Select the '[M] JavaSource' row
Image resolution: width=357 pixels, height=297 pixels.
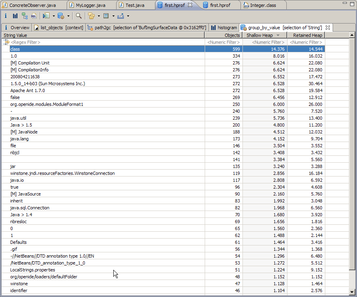point(163,194)
